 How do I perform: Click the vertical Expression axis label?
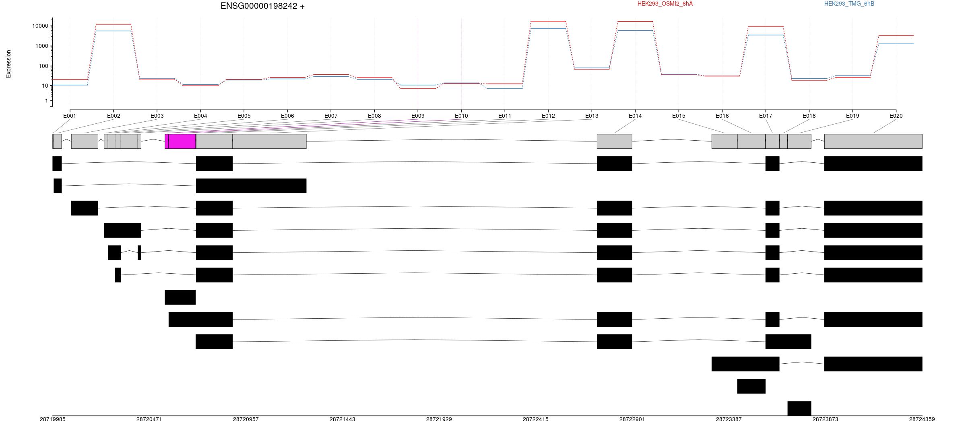click(8, 64)
